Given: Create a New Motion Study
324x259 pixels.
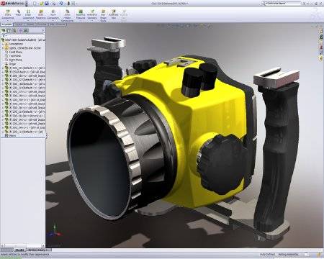Looking at the screenshot, I should point(103,16).
